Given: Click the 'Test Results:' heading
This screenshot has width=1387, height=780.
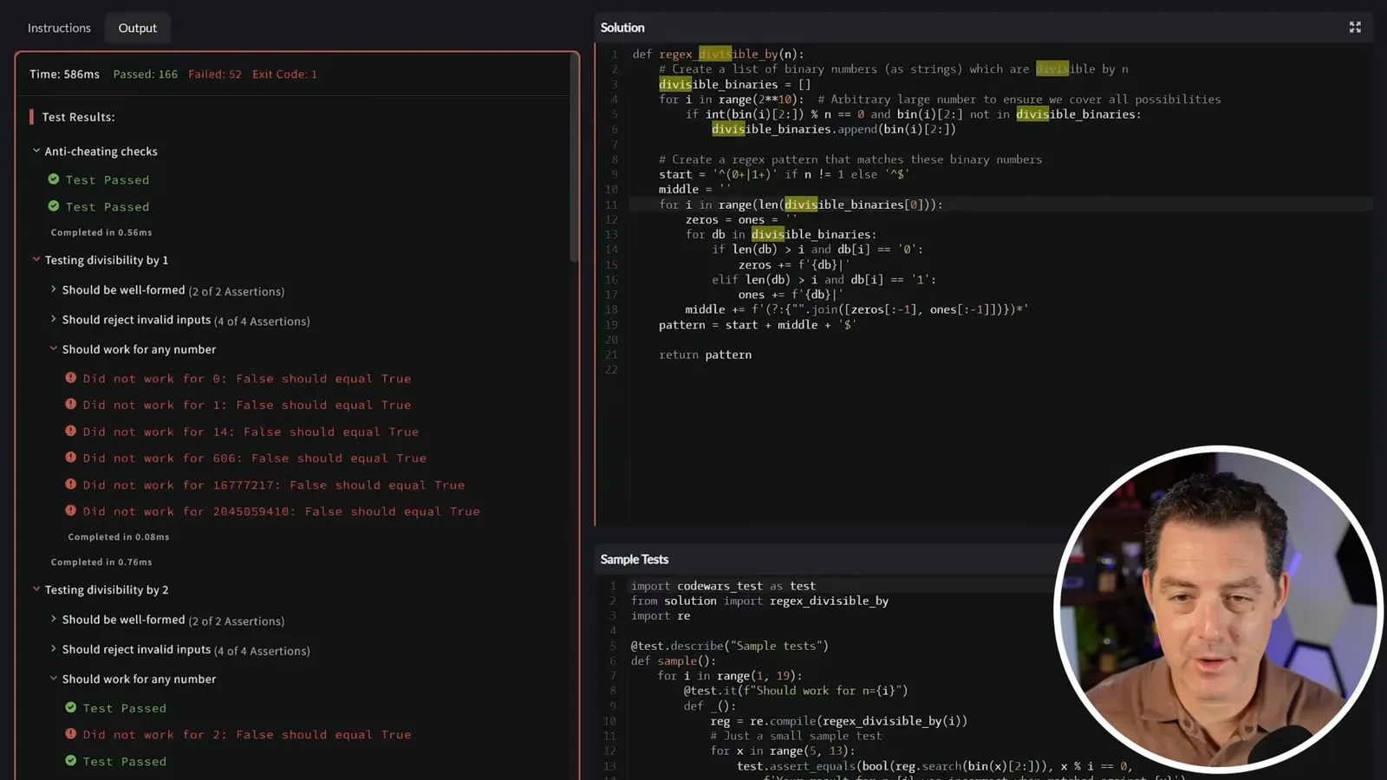Looking at the screenshot, I should coord(78,117).
